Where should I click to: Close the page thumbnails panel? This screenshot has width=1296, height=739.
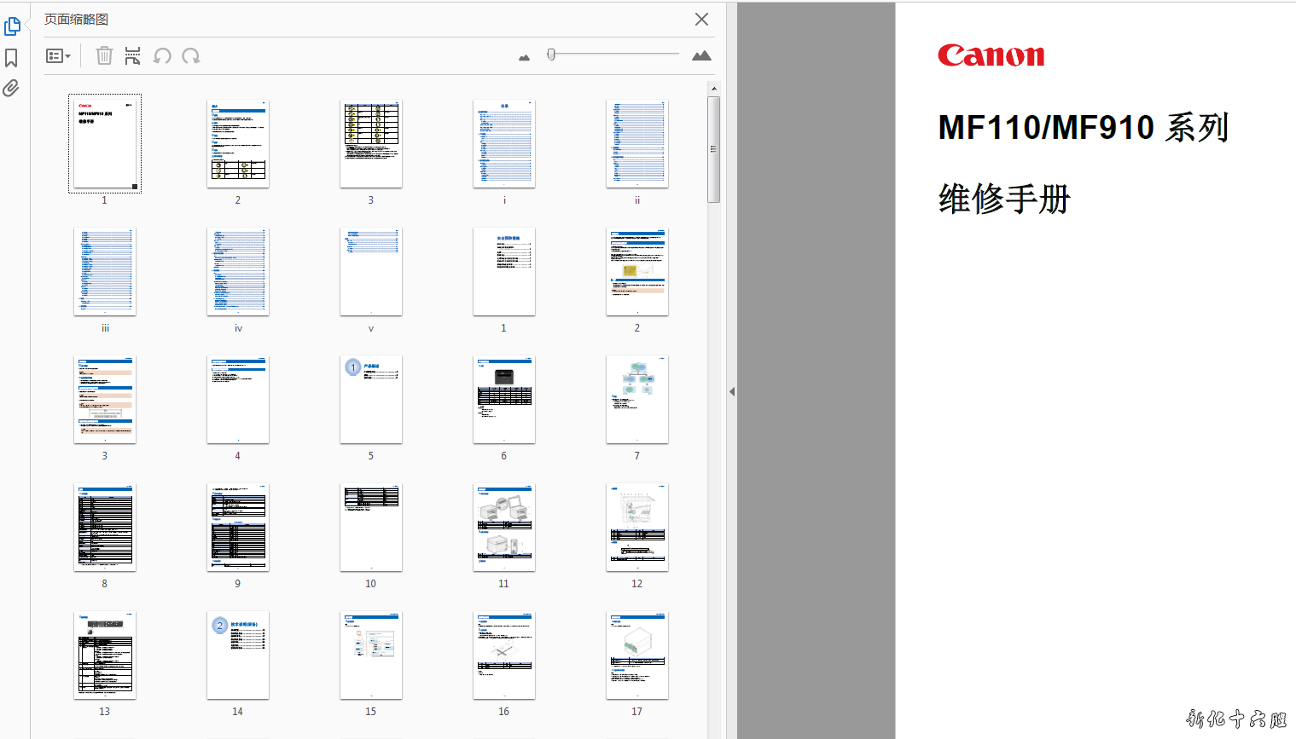click(x=701, y=20)
